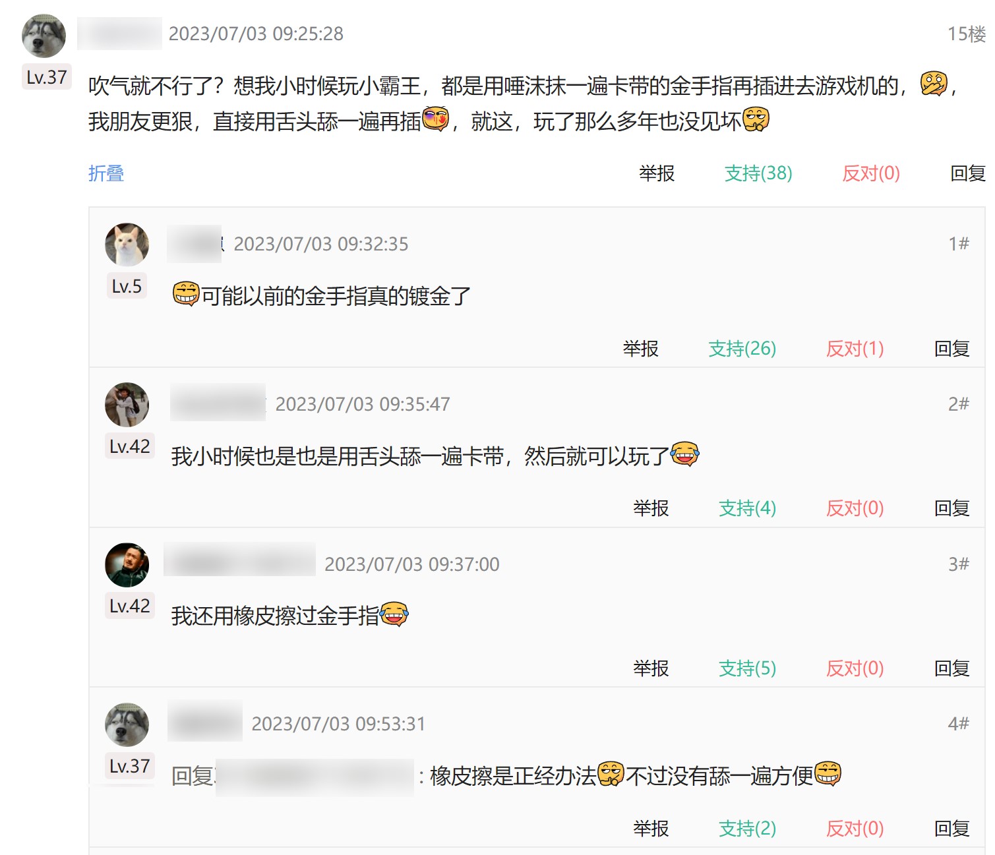Image resolution: width=995 pixels, height=855 pixels.
Task: Support reply 2# with 支持(4)
Action: click(747, 508)
